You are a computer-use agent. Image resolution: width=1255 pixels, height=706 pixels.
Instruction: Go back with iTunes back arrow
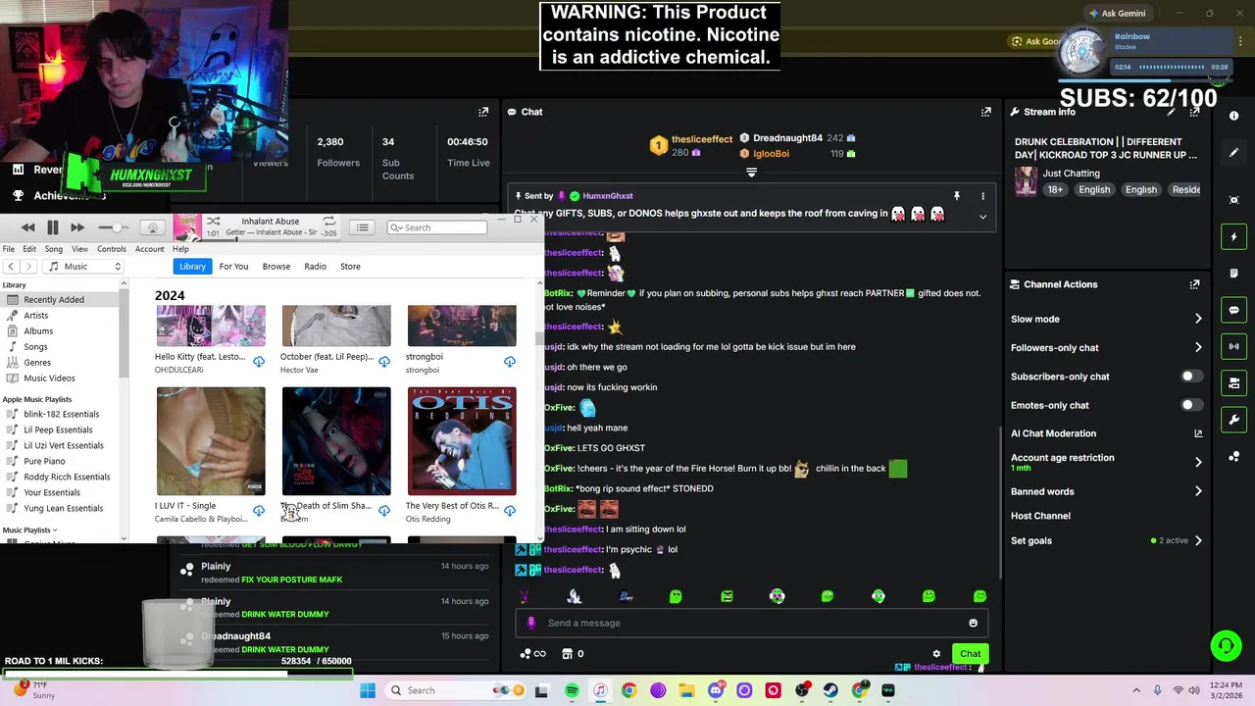11,267
